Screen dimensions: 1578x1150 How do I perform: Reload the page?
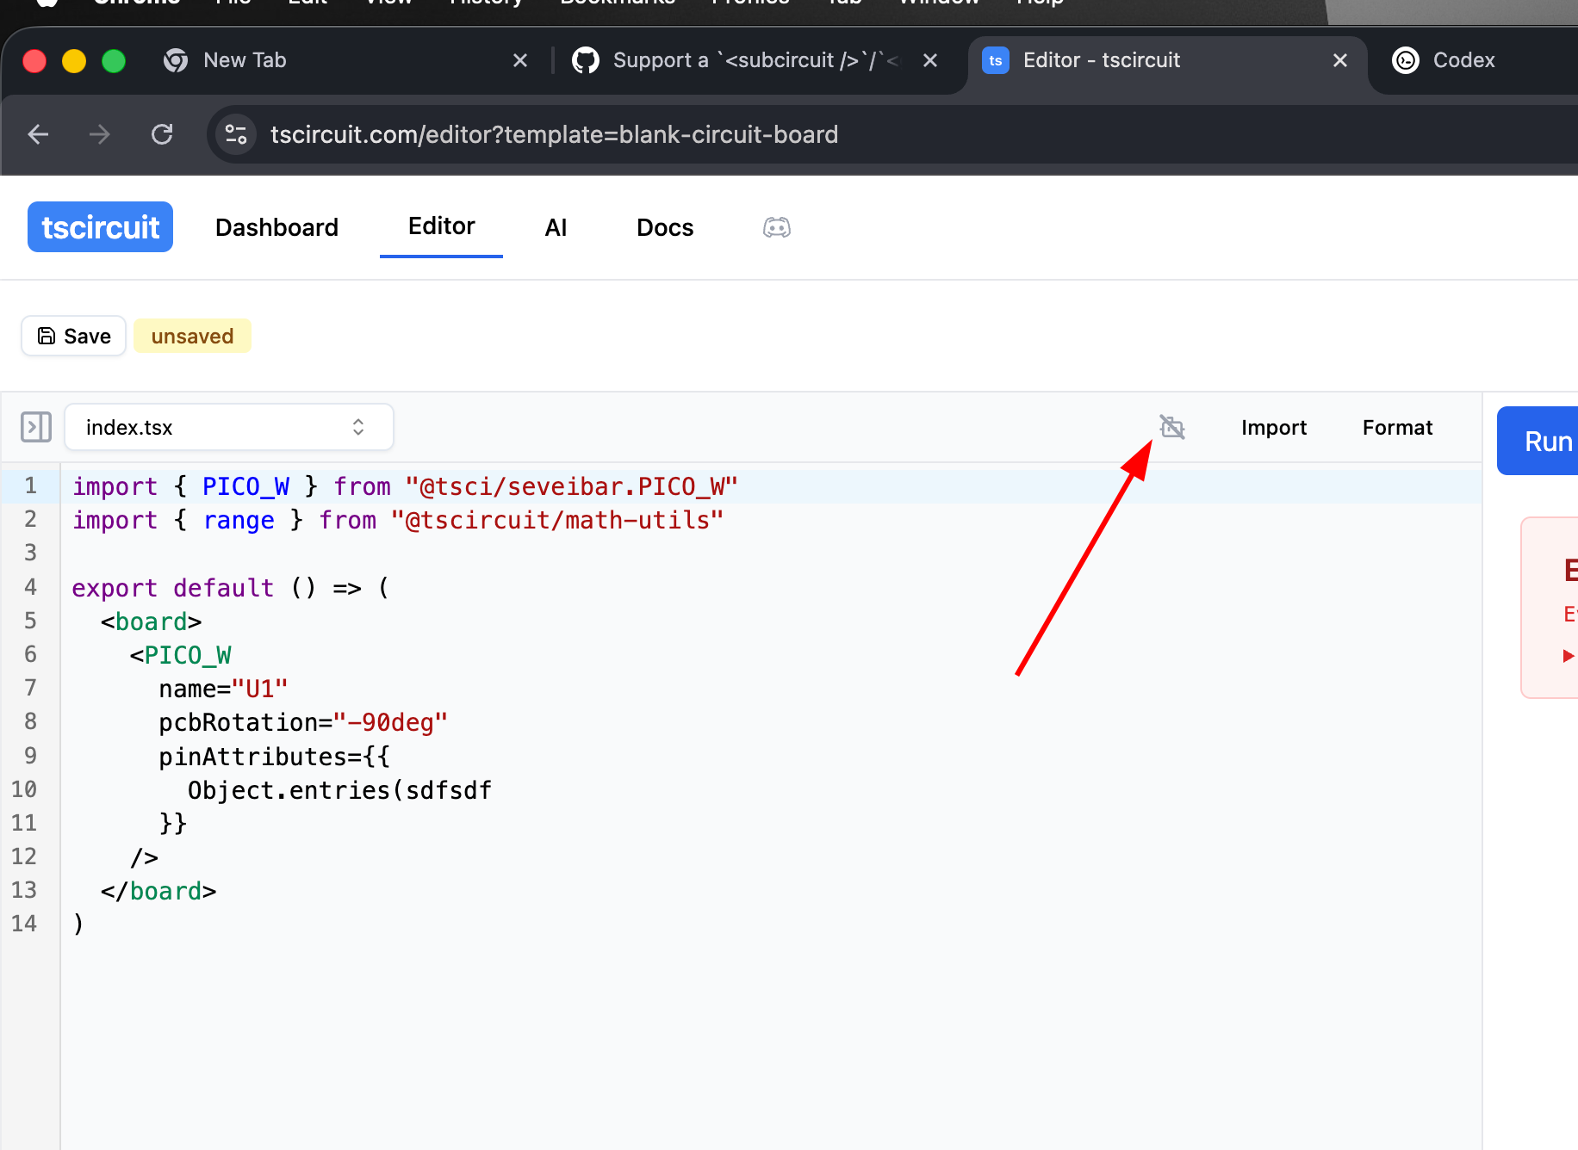pos(162,134)
